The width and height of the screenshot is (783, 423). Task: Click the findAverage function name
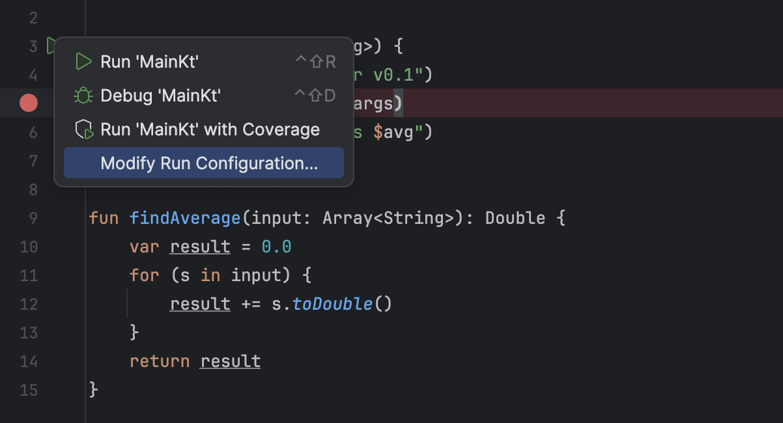185,217
